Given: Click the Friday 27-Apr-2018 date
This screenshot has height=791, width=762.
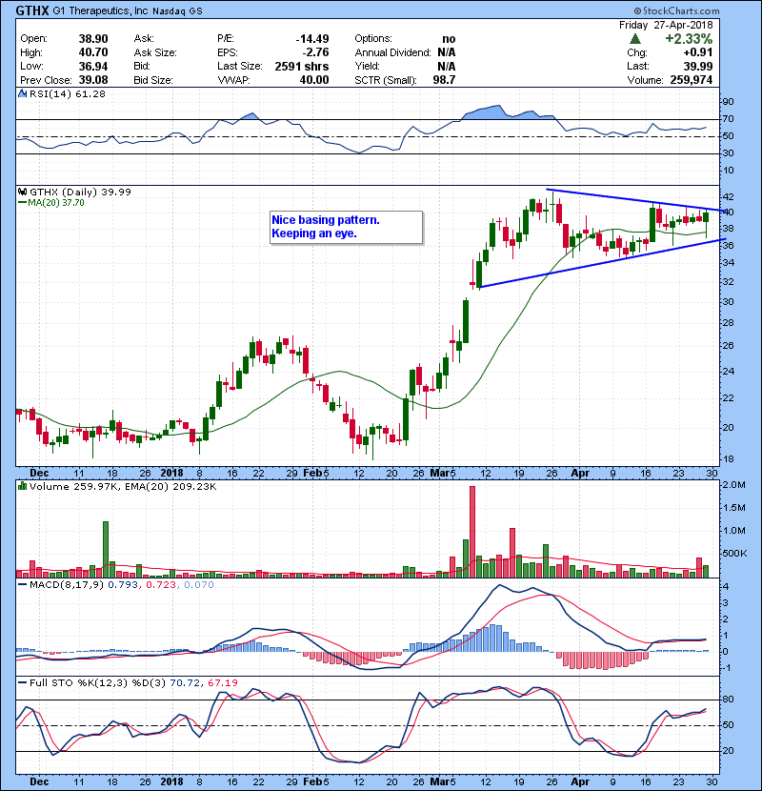Looking at the screenshot, I should point(666,25).
